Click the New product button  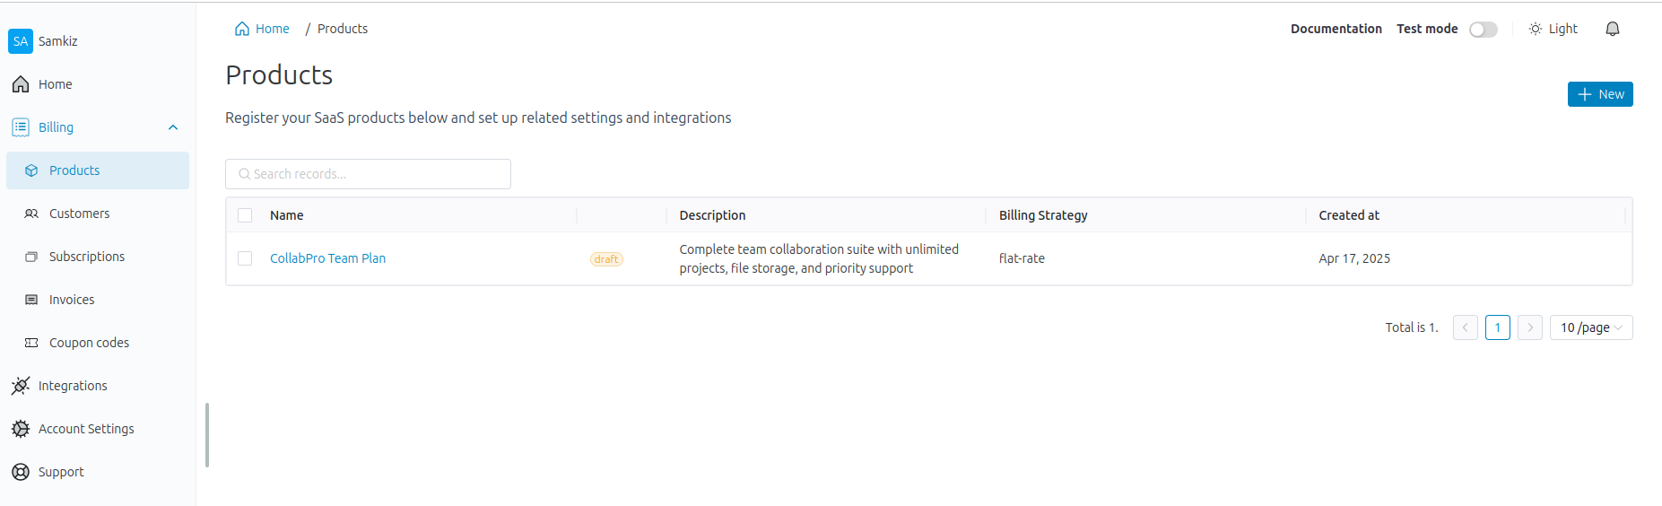click(x=1599, y=94)
